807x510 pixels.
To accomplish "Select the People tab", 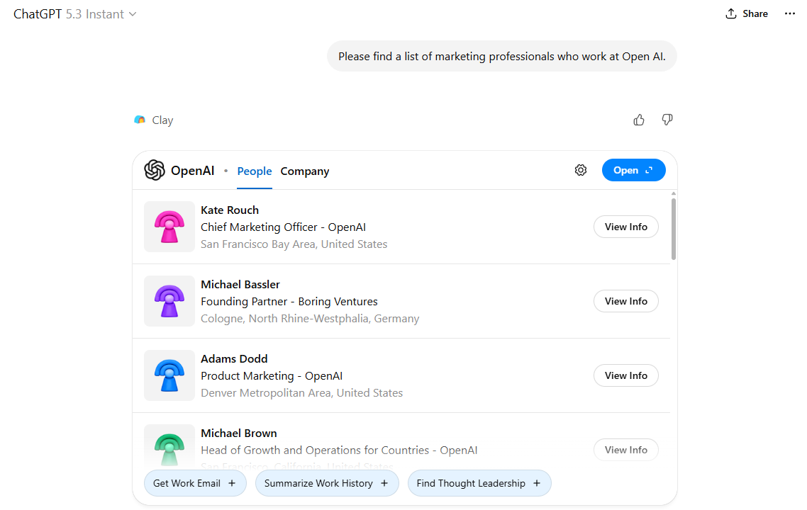I will (x=255, y=171).
